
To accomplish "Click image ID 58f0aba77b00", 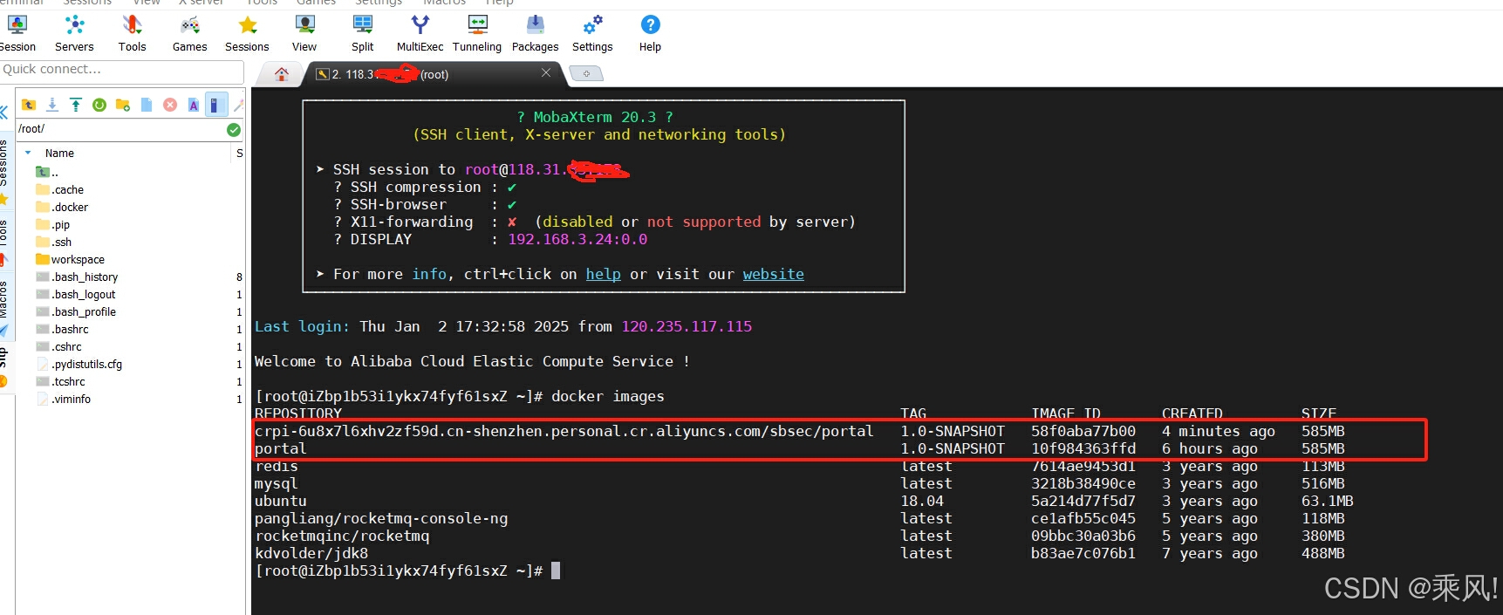I will (x=1083, y=431).
